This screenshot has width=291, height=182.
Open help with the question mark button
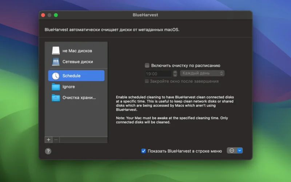(48, 151)
